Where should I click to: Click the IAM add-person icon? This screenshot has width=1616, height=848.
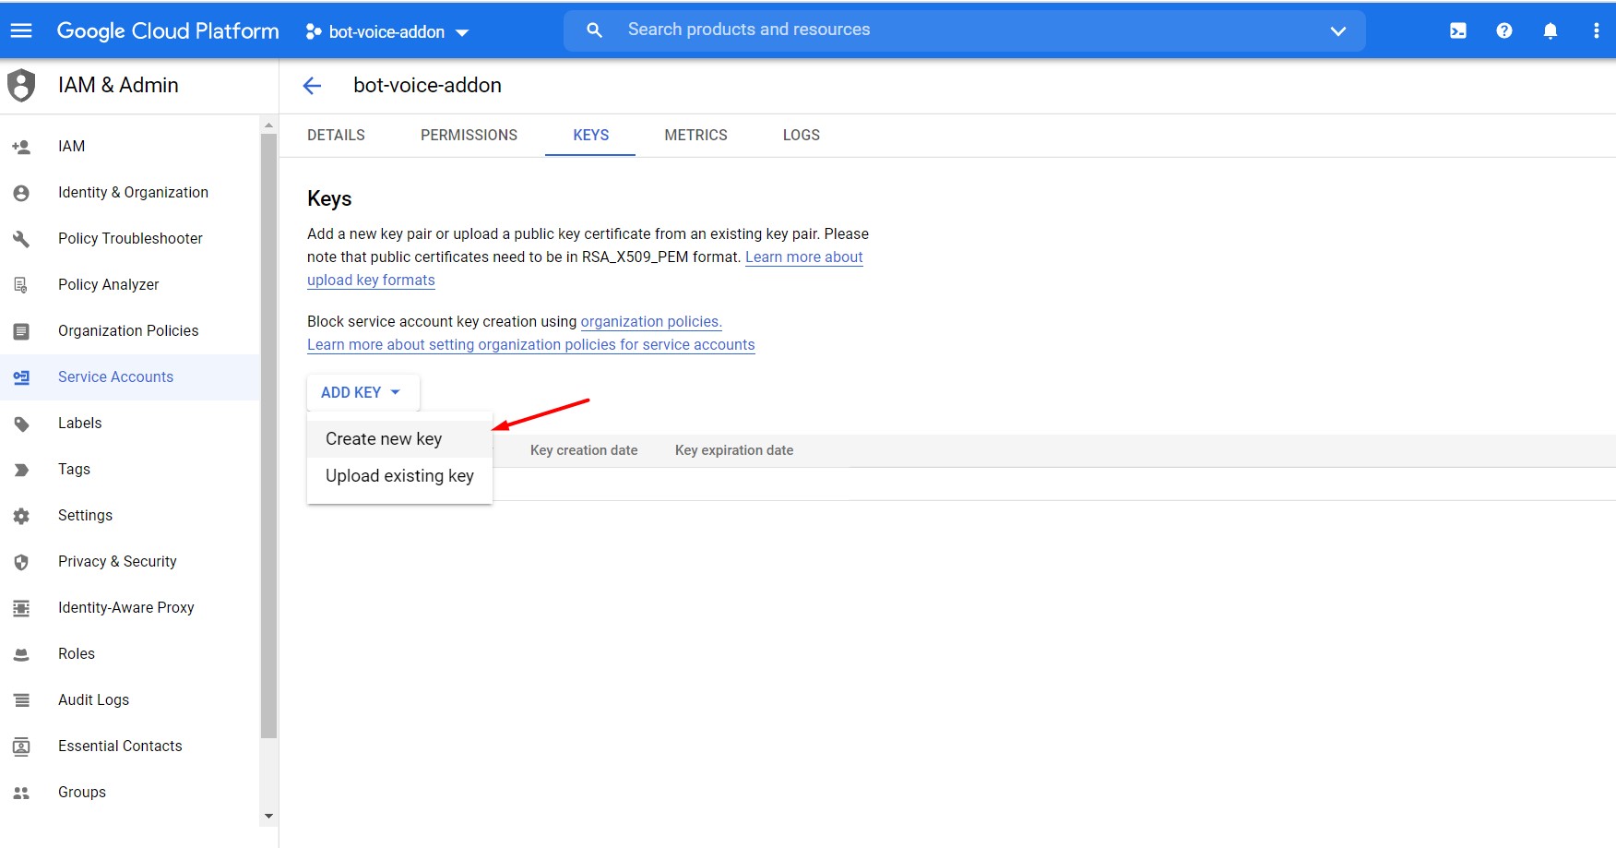point(21,147)
